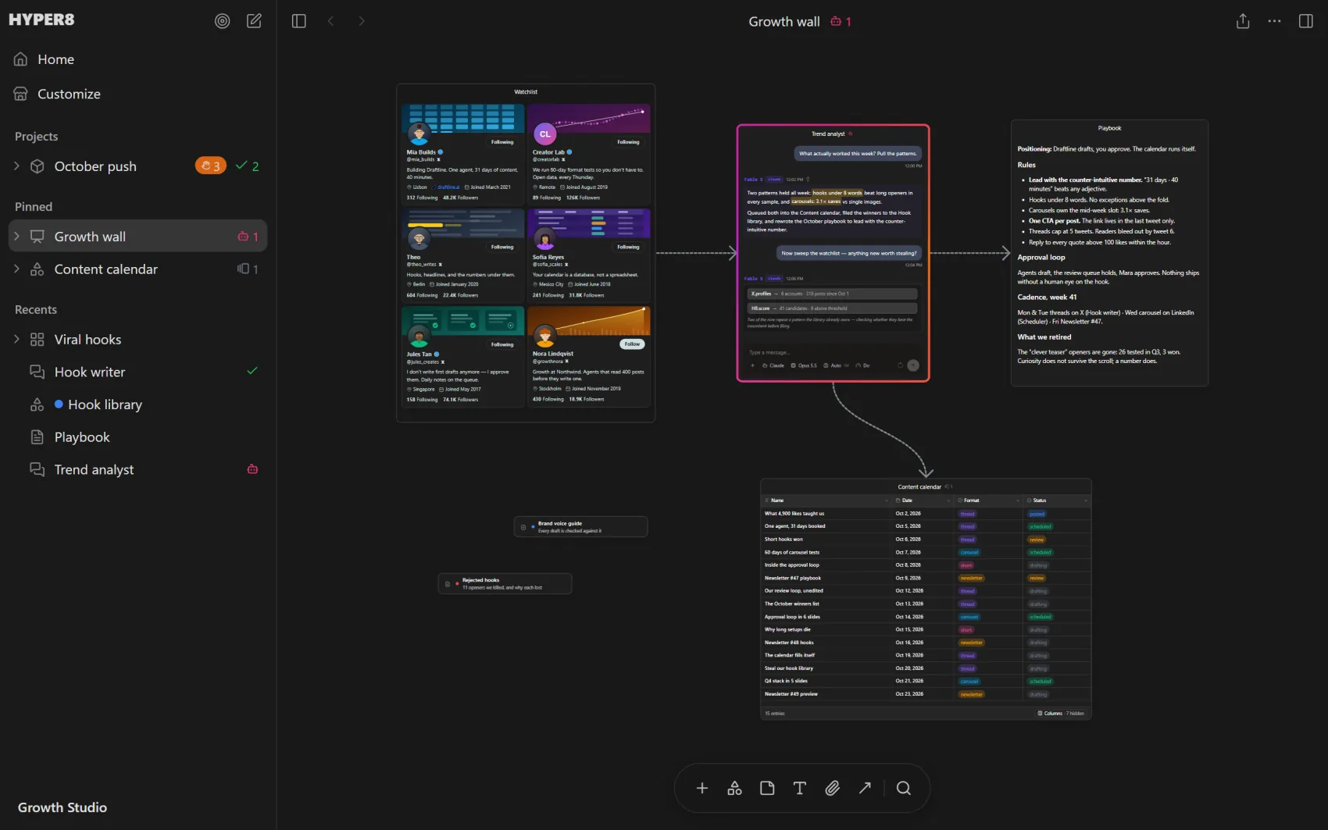Open the share/export icon in header
This screenshot has width=1328, height=830.
click(x=1243, y=21)
